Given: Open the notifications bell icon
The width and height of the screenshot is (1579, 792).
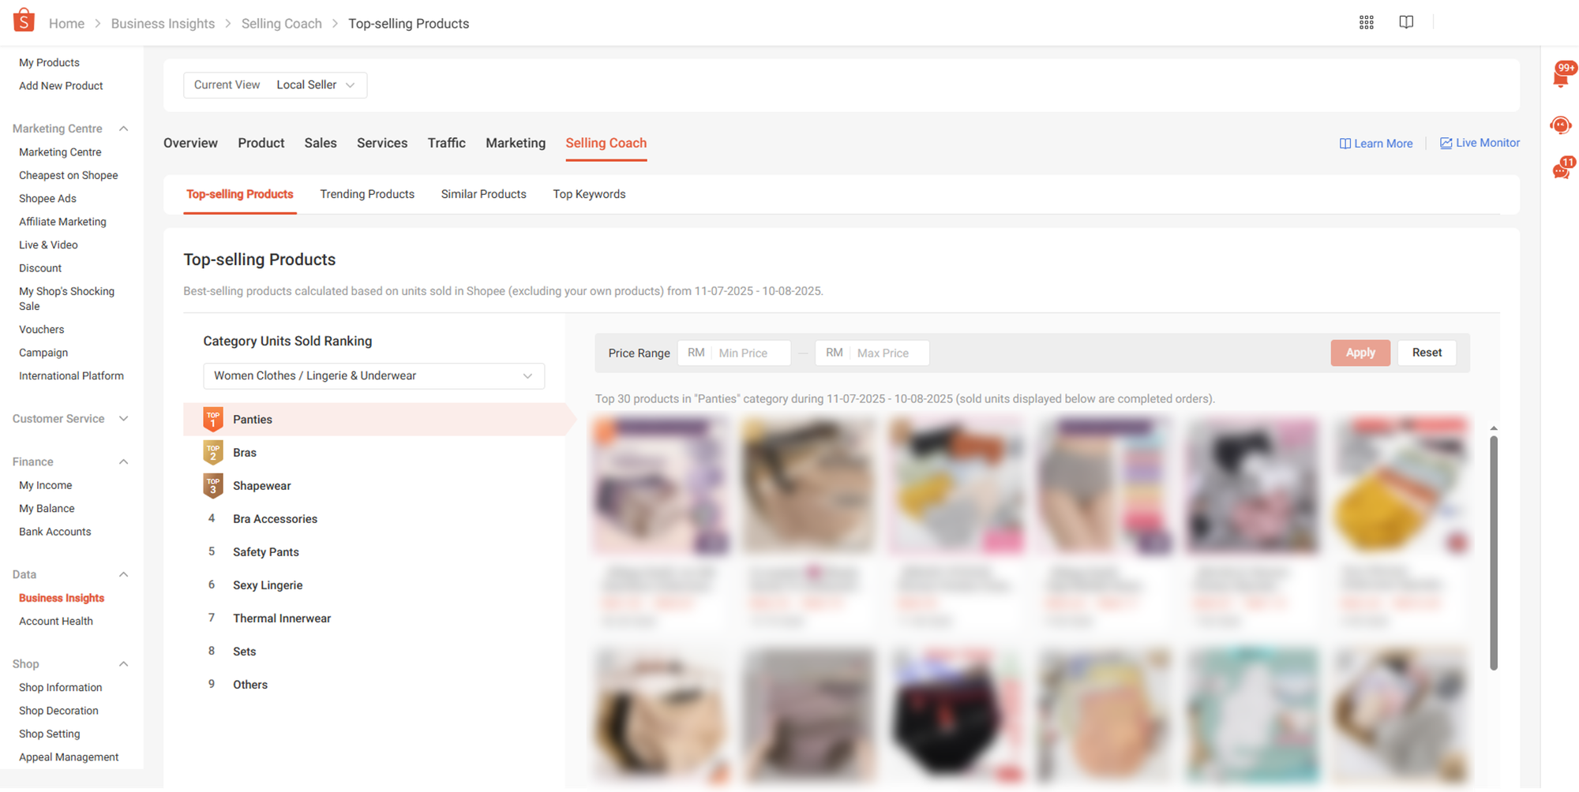Looking at the screenshot, I should (x=1561, y=77).
